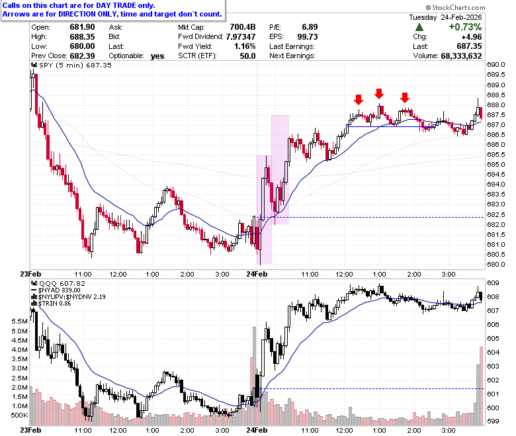Click the Volume 68,333,632 figure
The width and height of the screenshot is (516, 436).
click(x=461, y=56)
